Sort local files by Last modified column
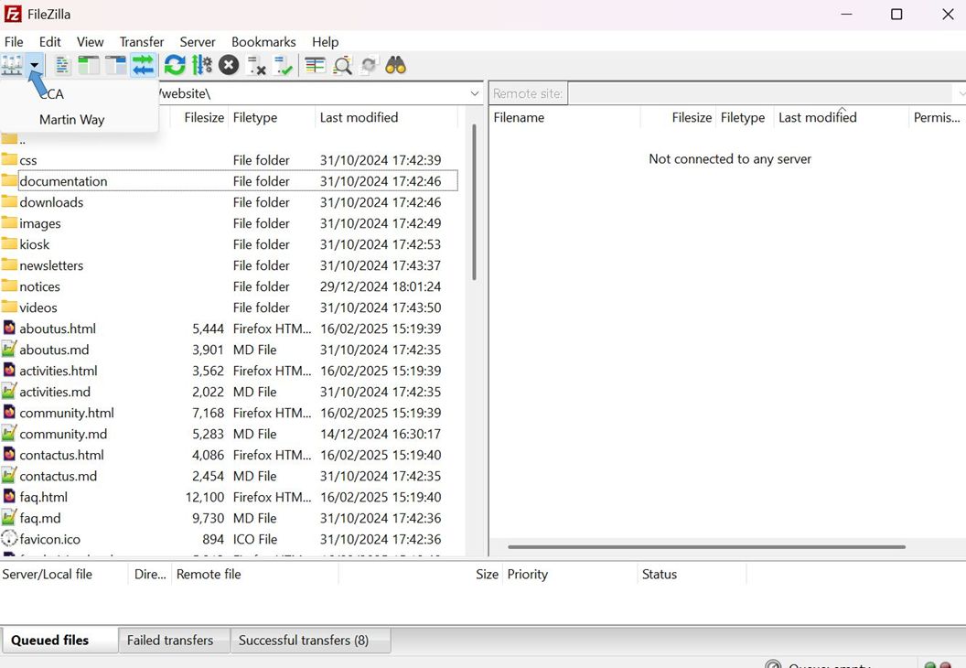 (359, 118)
